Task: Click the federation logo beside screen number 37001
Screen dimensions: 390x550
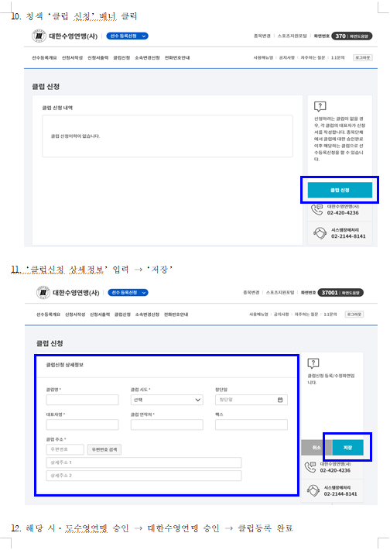Action: 43,293
